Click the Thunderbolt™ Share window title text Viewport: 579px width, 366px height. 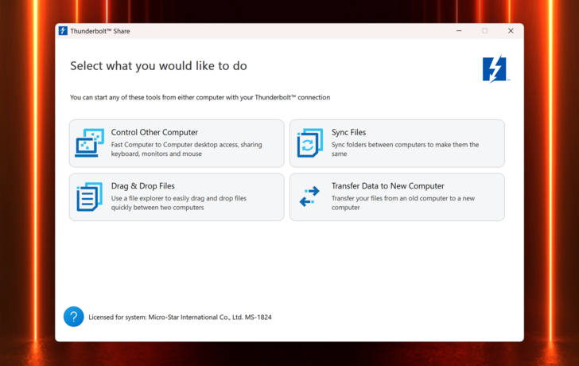[x=100, y=31]
